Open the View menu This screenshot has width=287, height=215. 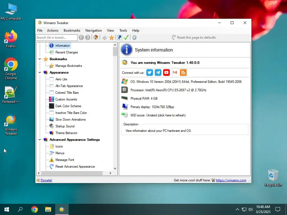pyautogui.click(x=110, y=31)
